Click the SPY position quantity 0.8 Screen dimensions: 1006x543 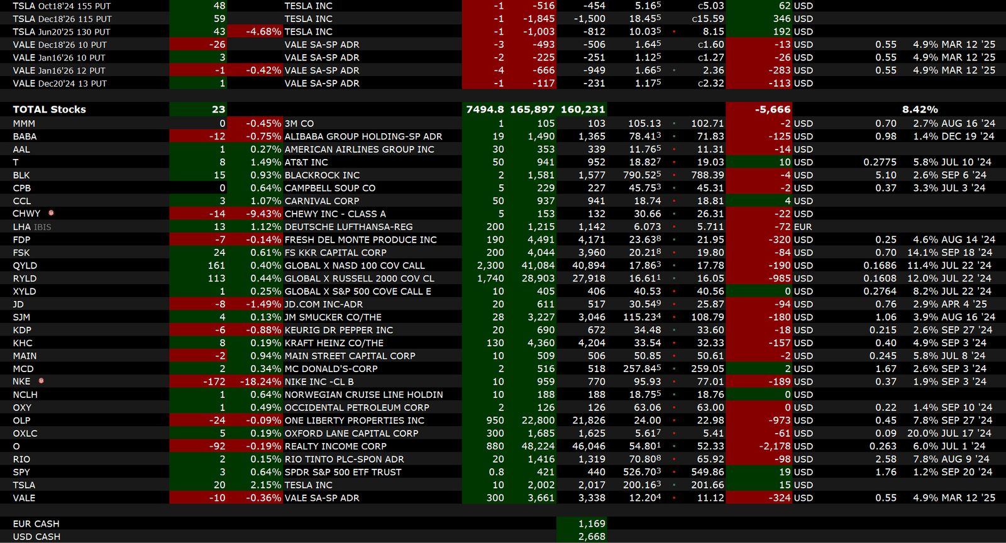click(496, 472)
